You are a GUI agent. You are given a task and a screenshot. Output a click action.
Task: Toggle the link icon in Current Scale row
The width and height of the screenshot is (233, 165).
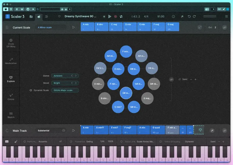[x=225, y=27]
